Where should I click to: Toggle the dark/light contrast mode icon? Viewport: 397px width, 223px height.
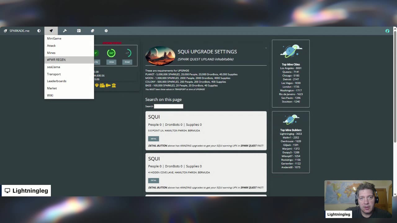(x=39, y=31)
